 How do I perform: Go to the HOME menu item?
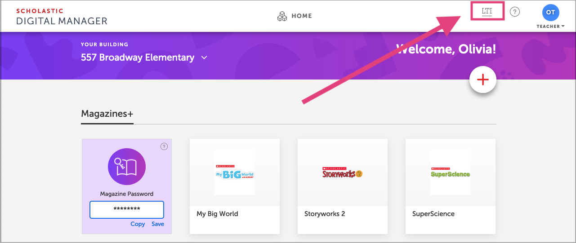(301, 16)
